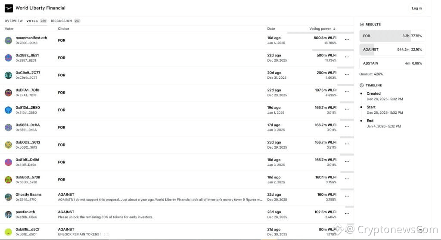Click the Results panel icon

coord(362,25)
